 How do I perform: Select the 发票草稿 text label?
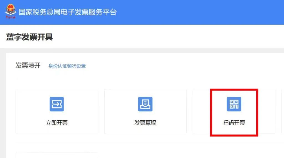point(145,123)
